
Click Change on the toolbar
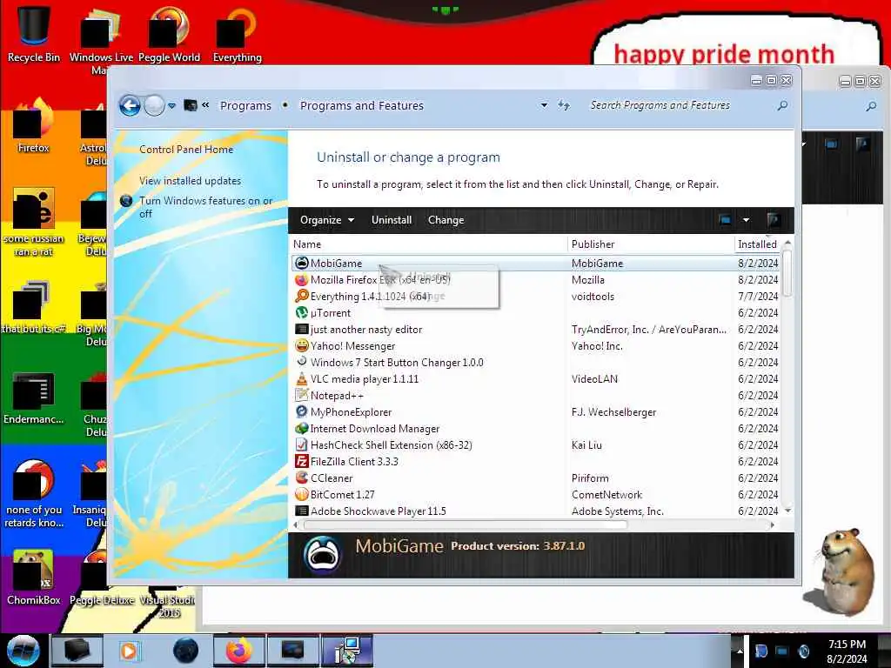[446, 220]
